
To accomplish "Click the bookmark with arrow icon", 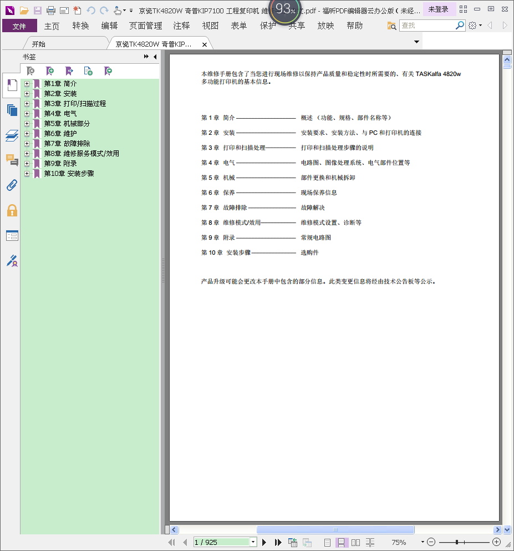I will tap(69, 71).
